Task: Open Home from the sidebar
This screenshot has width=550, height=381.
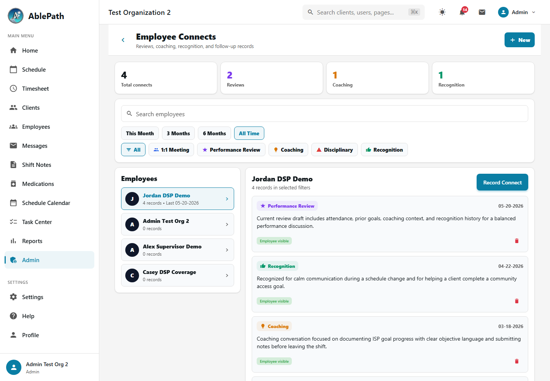Action: 49,50
